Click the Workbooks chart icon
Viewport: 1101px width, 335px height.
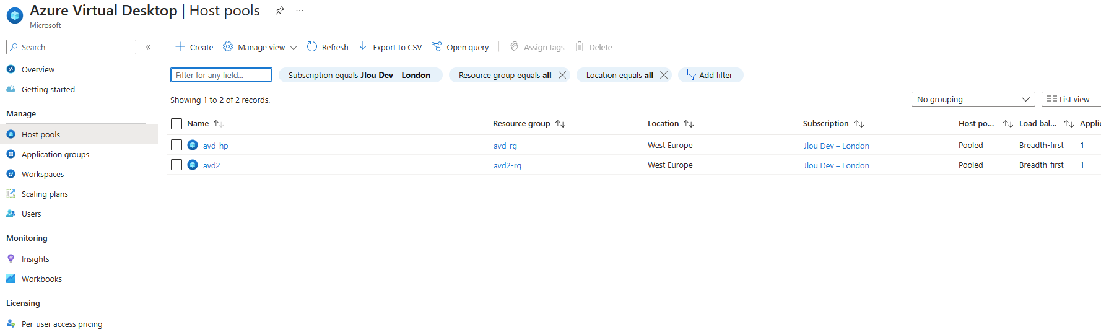click(x=11, y=279)
